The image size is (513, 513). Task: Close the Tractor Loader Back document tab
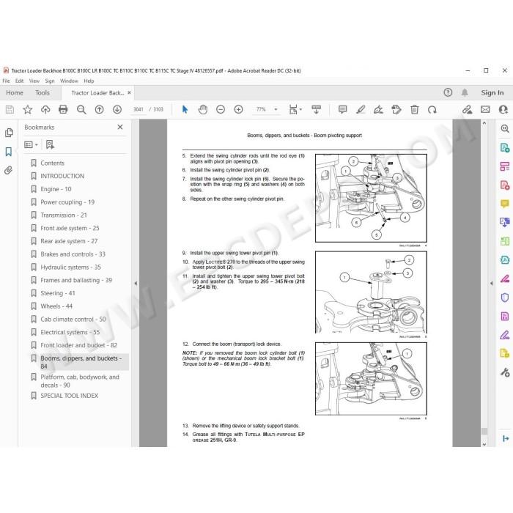pos(129,92)
